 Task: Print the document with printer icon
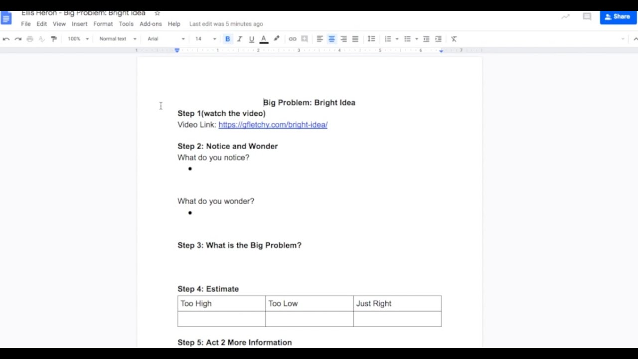(x=30, y=39)
